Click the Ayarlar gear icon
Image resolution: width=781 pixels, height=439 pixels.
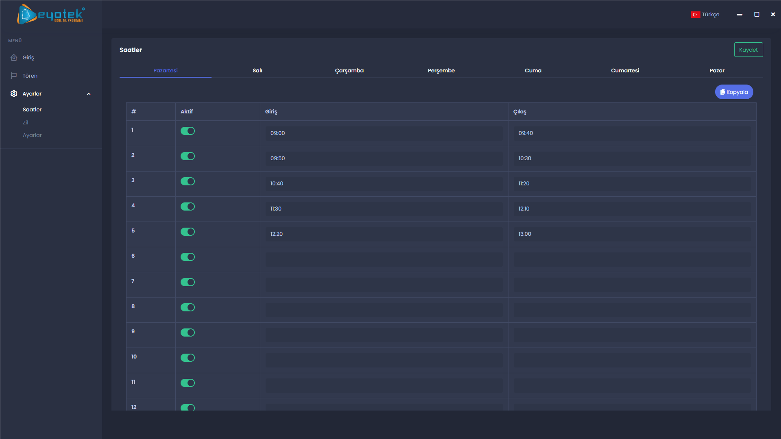click(x=14, y=93)
